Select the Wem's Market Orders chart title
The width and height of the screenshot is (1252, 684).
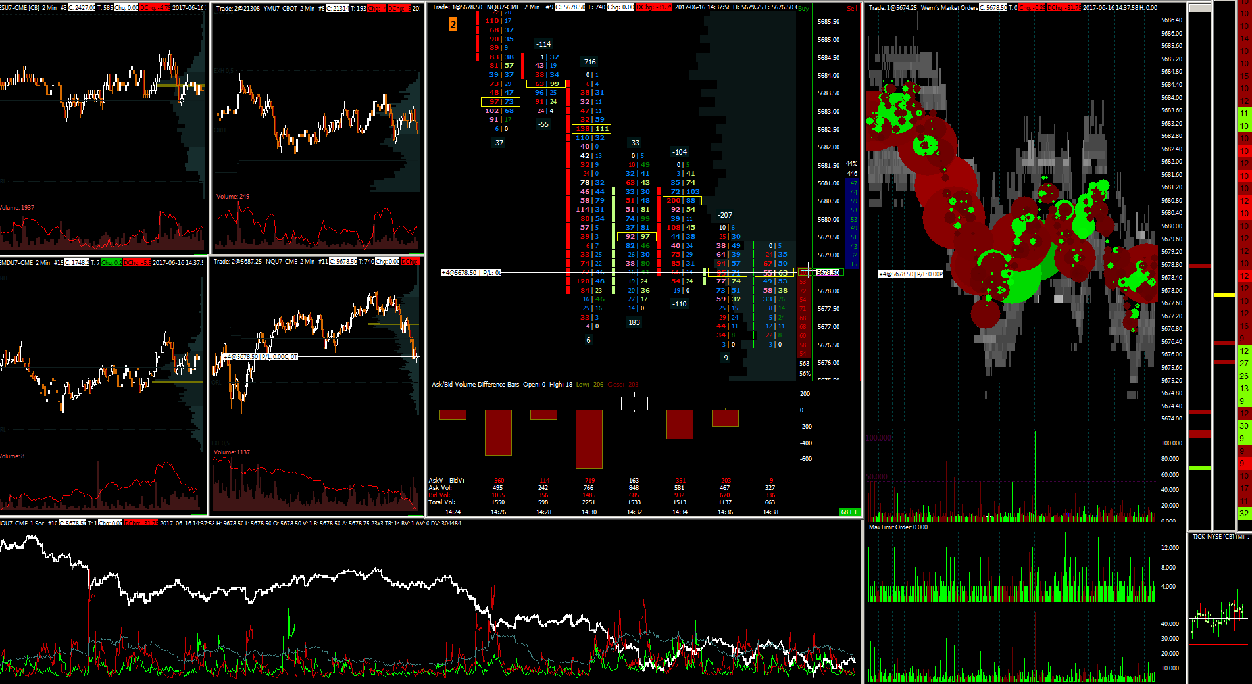point(949,8)
